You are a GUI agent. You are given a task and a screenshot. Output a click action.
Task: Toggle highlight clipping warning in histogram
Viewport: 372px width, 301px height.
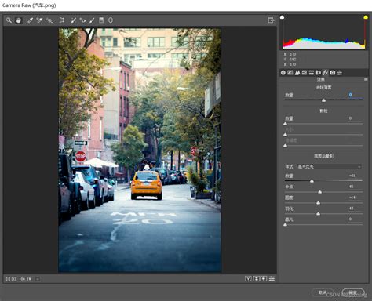366,17
